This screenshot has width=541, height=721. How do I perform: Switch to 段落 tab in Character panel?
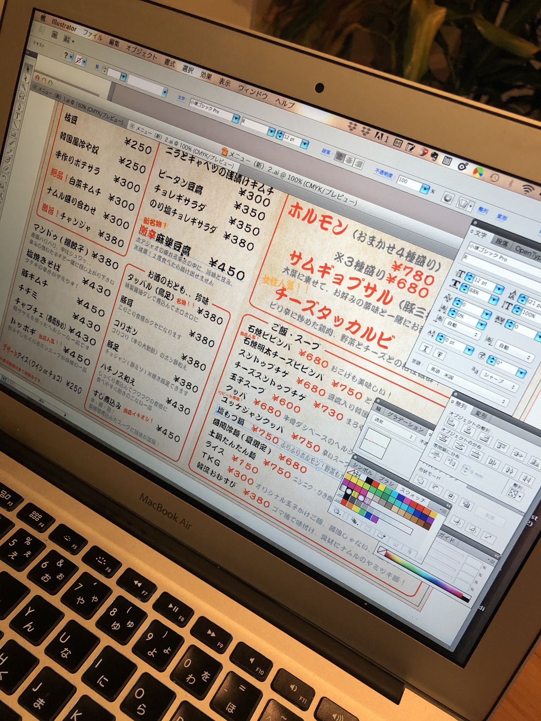click(x=501, y=243)
